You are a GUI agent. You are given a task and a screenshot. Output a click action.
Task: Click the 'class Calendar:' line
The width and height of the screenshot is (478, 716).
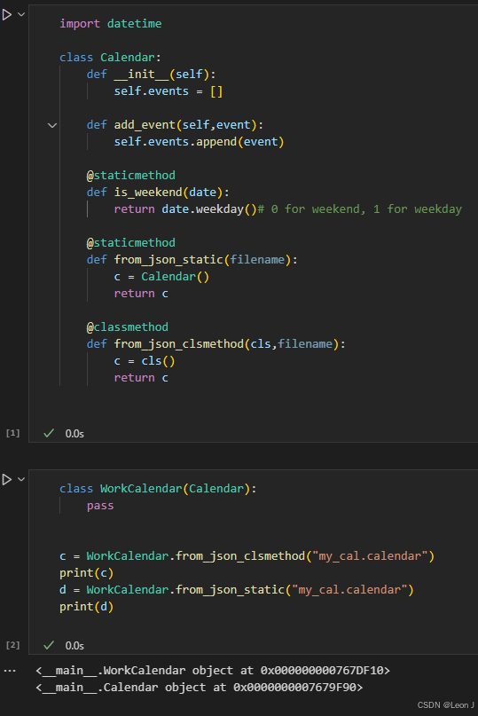click(x=110, y=58)
